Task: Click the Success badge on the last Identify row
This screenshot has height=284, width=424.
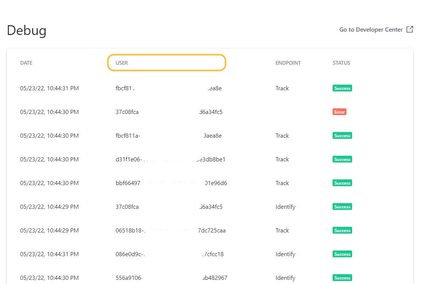Action: (x=342, y=278)
